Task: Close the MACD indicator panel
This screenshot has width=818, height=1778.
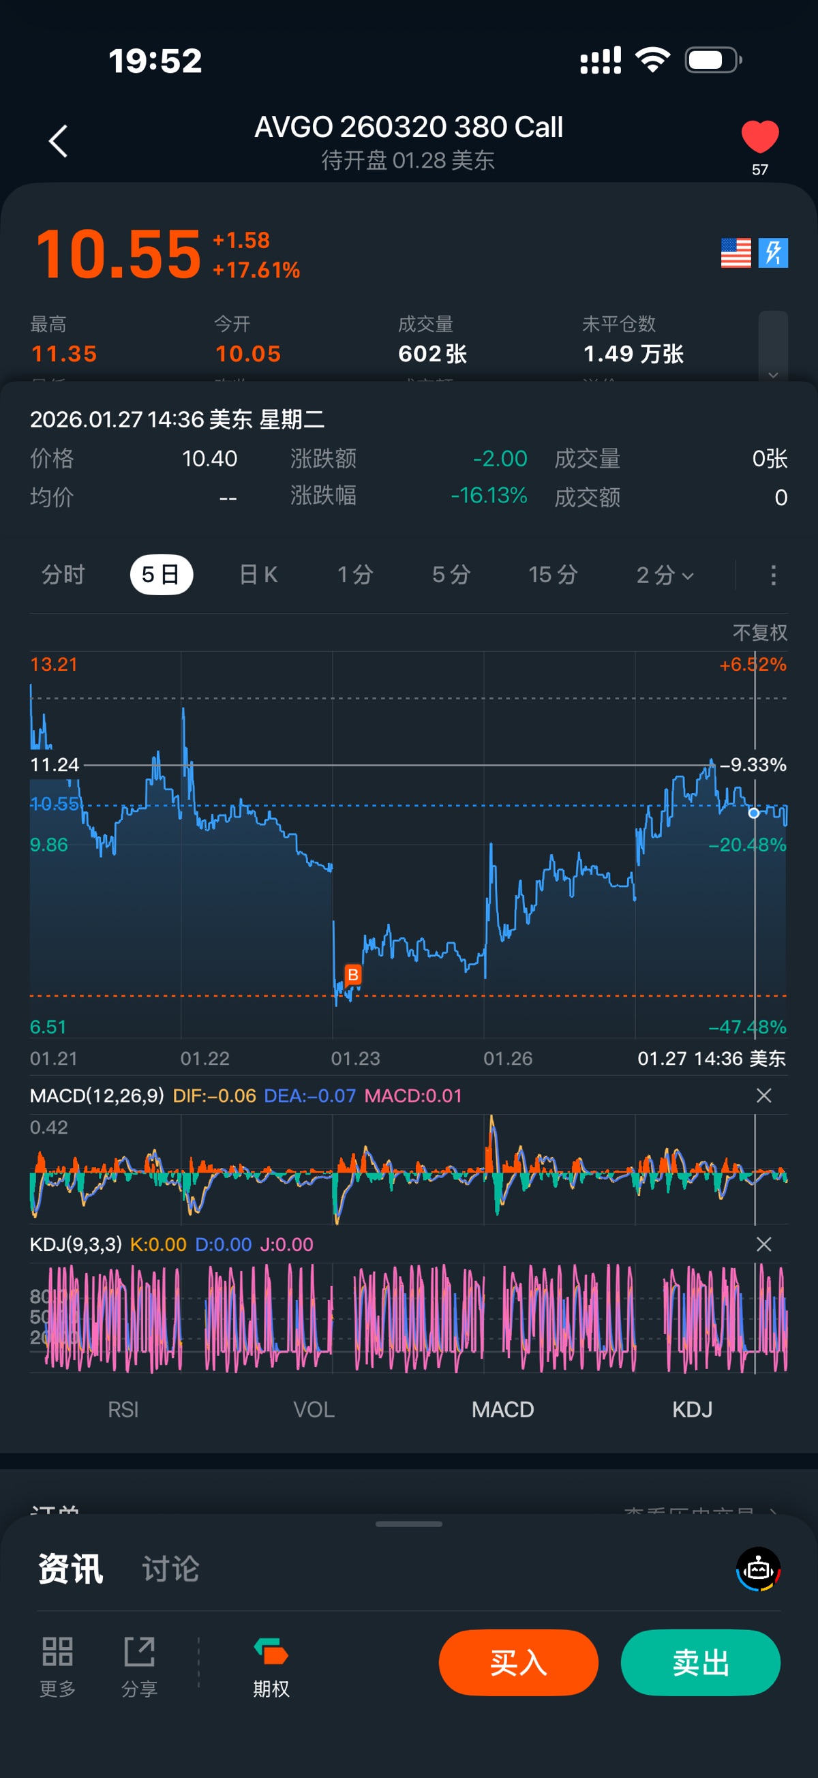Action: tap(763, 1096)
